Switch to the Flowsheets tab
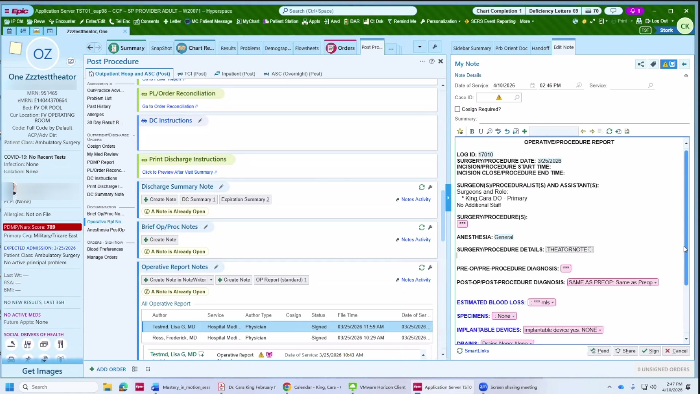 tap(307, 48)
